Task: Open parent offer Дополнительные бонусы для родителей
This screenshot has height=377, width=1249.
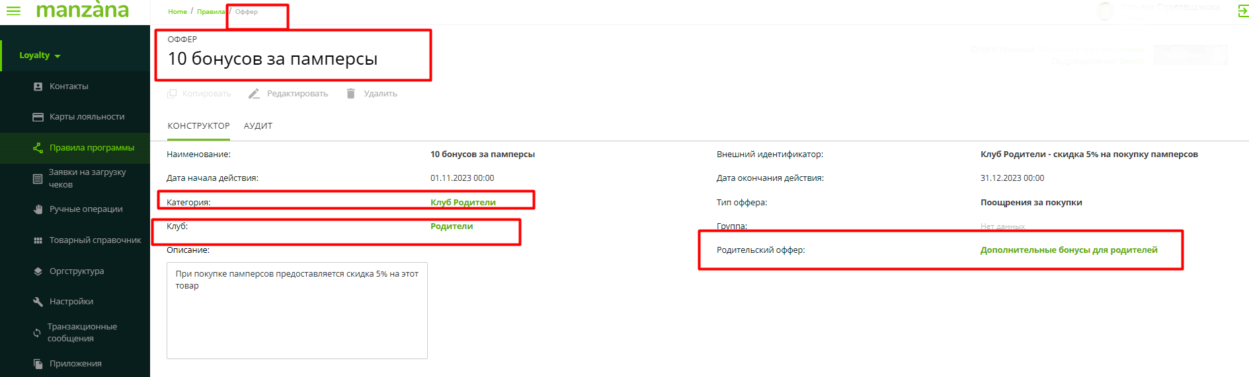Action: [x=1068, y=250]
